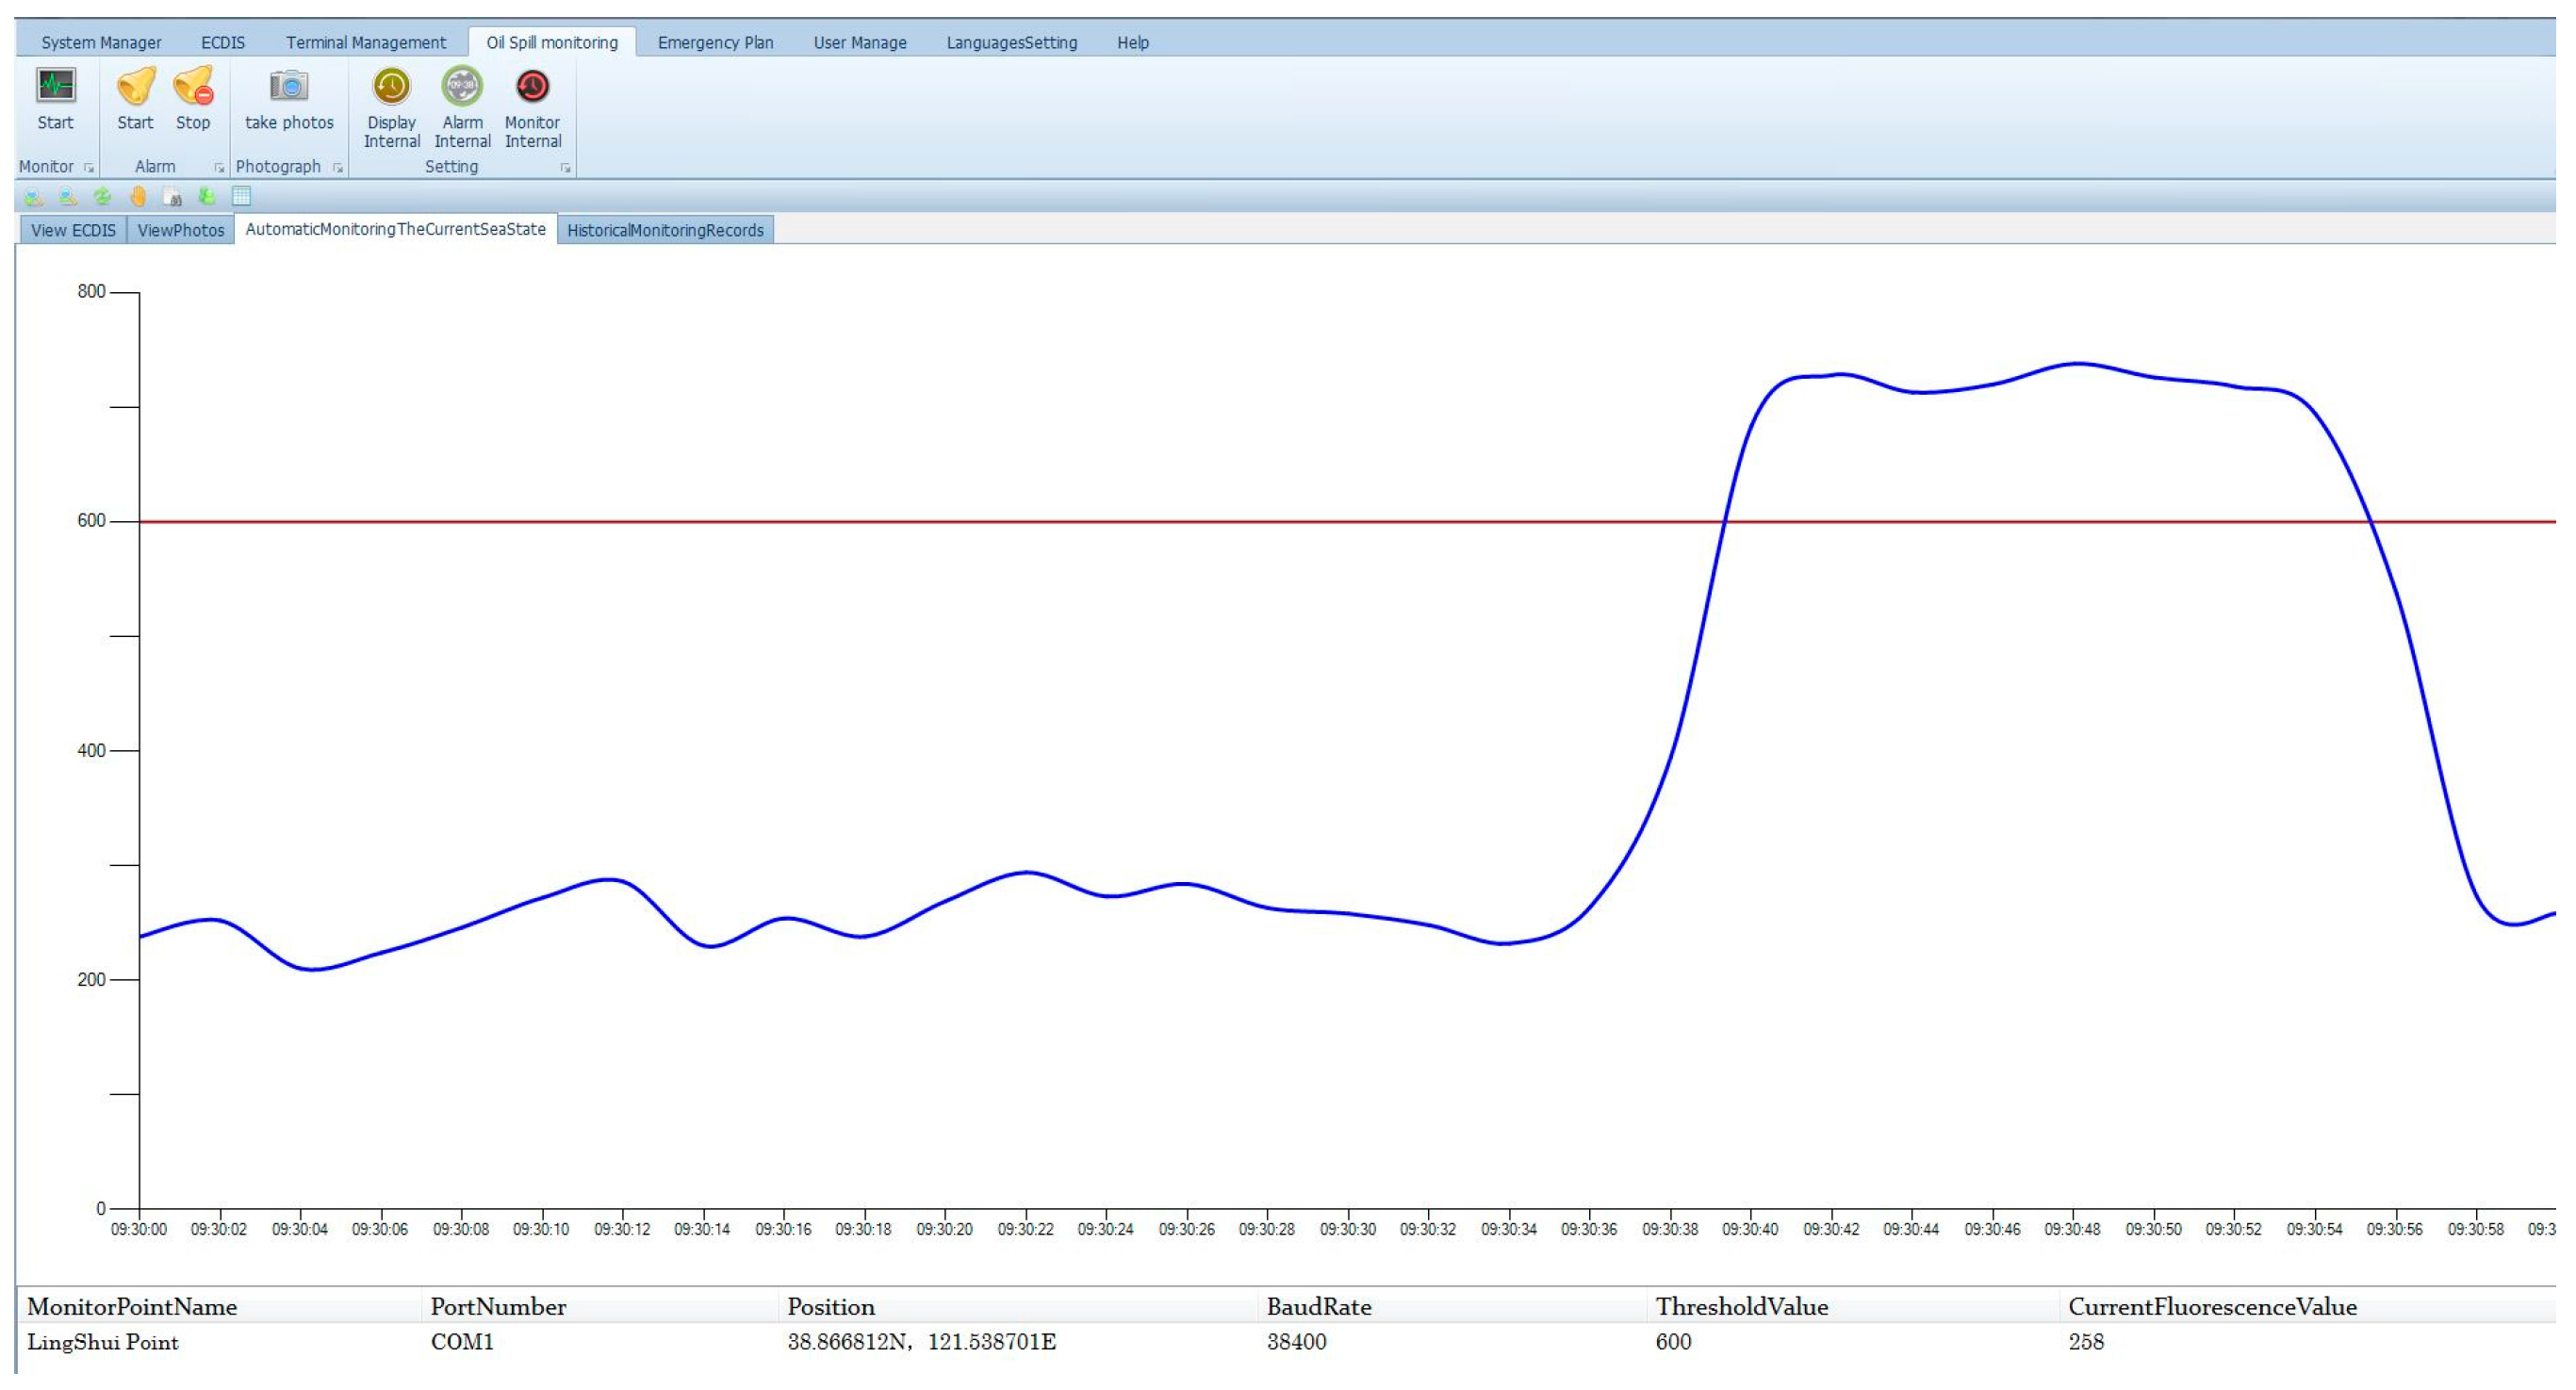Viewport: 2576px width, 1390px height.
Task: Select the pan hand tool
Action: point(138,197)
